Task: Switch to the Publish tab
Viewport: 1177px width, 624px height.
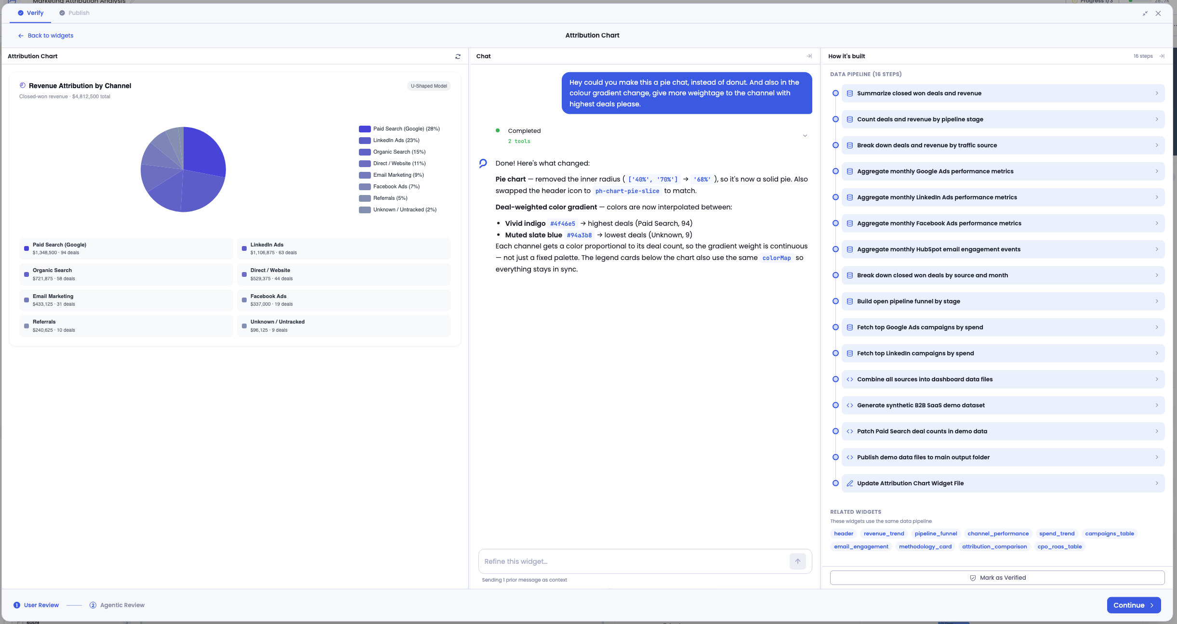Action: point(74,13)
